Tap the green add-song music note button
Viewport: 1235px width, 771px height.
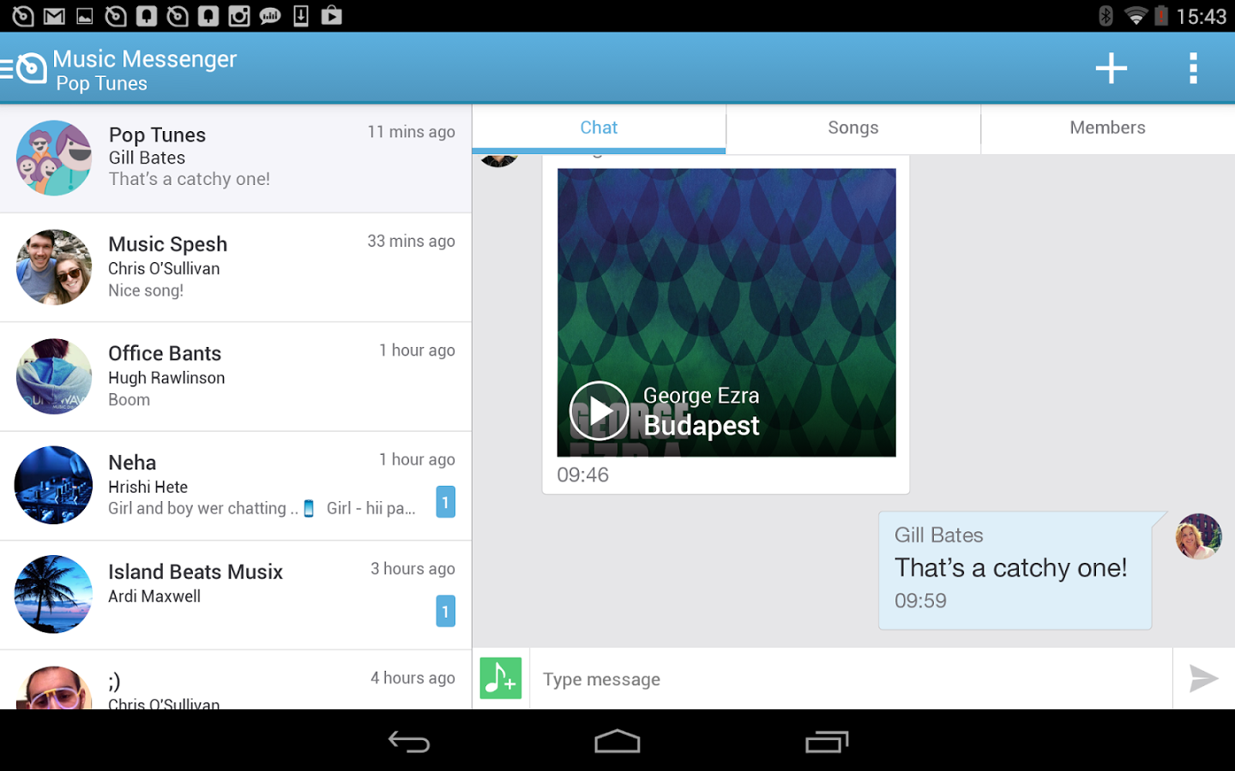[501, 678]
